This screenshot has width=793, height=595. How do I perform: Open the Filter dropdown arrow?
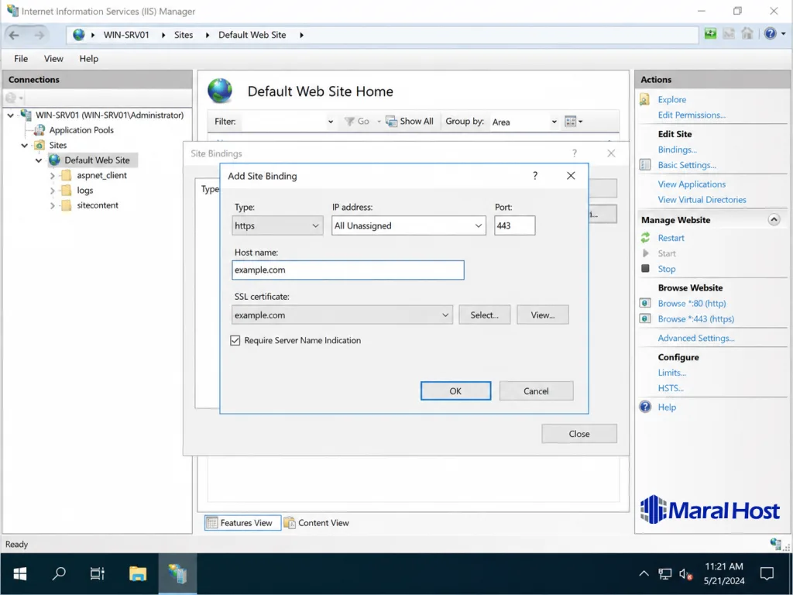coord(330,122)
